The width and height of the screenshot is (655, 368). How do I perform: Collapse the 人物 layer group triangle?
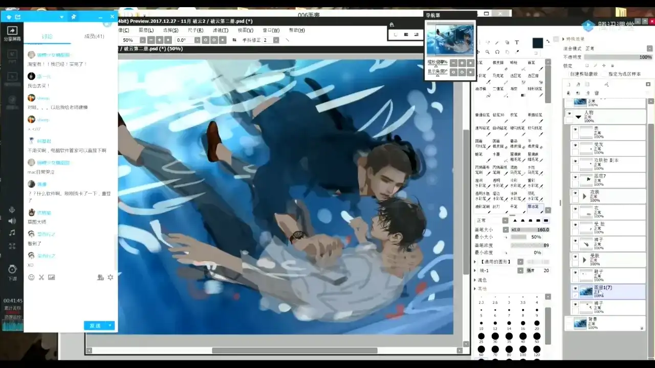[x=578, y=117]
